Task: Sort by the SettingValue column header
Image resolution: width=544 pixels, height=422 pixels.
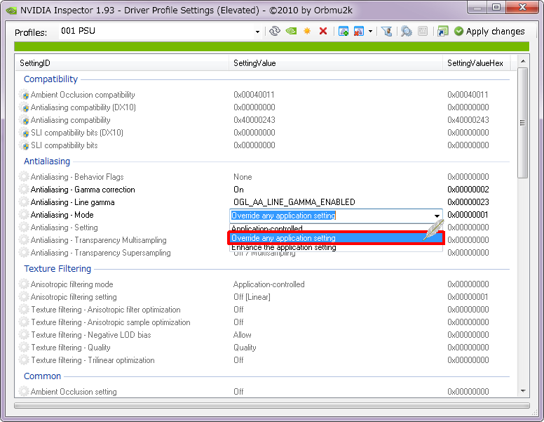Action: pos(336,63)
